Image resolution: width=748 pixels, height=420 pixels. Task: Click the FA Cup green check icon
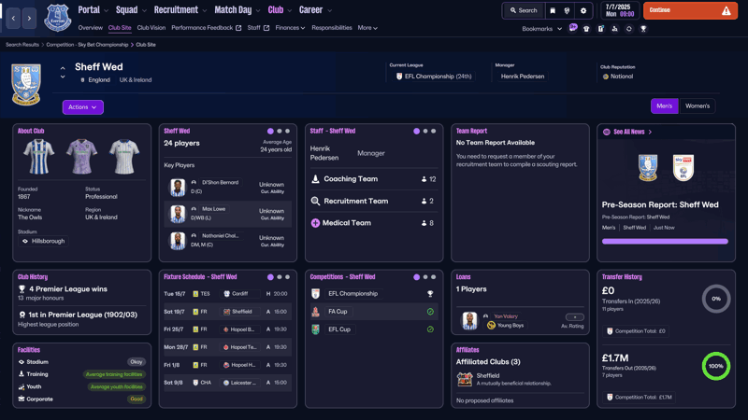pos(430,312)
